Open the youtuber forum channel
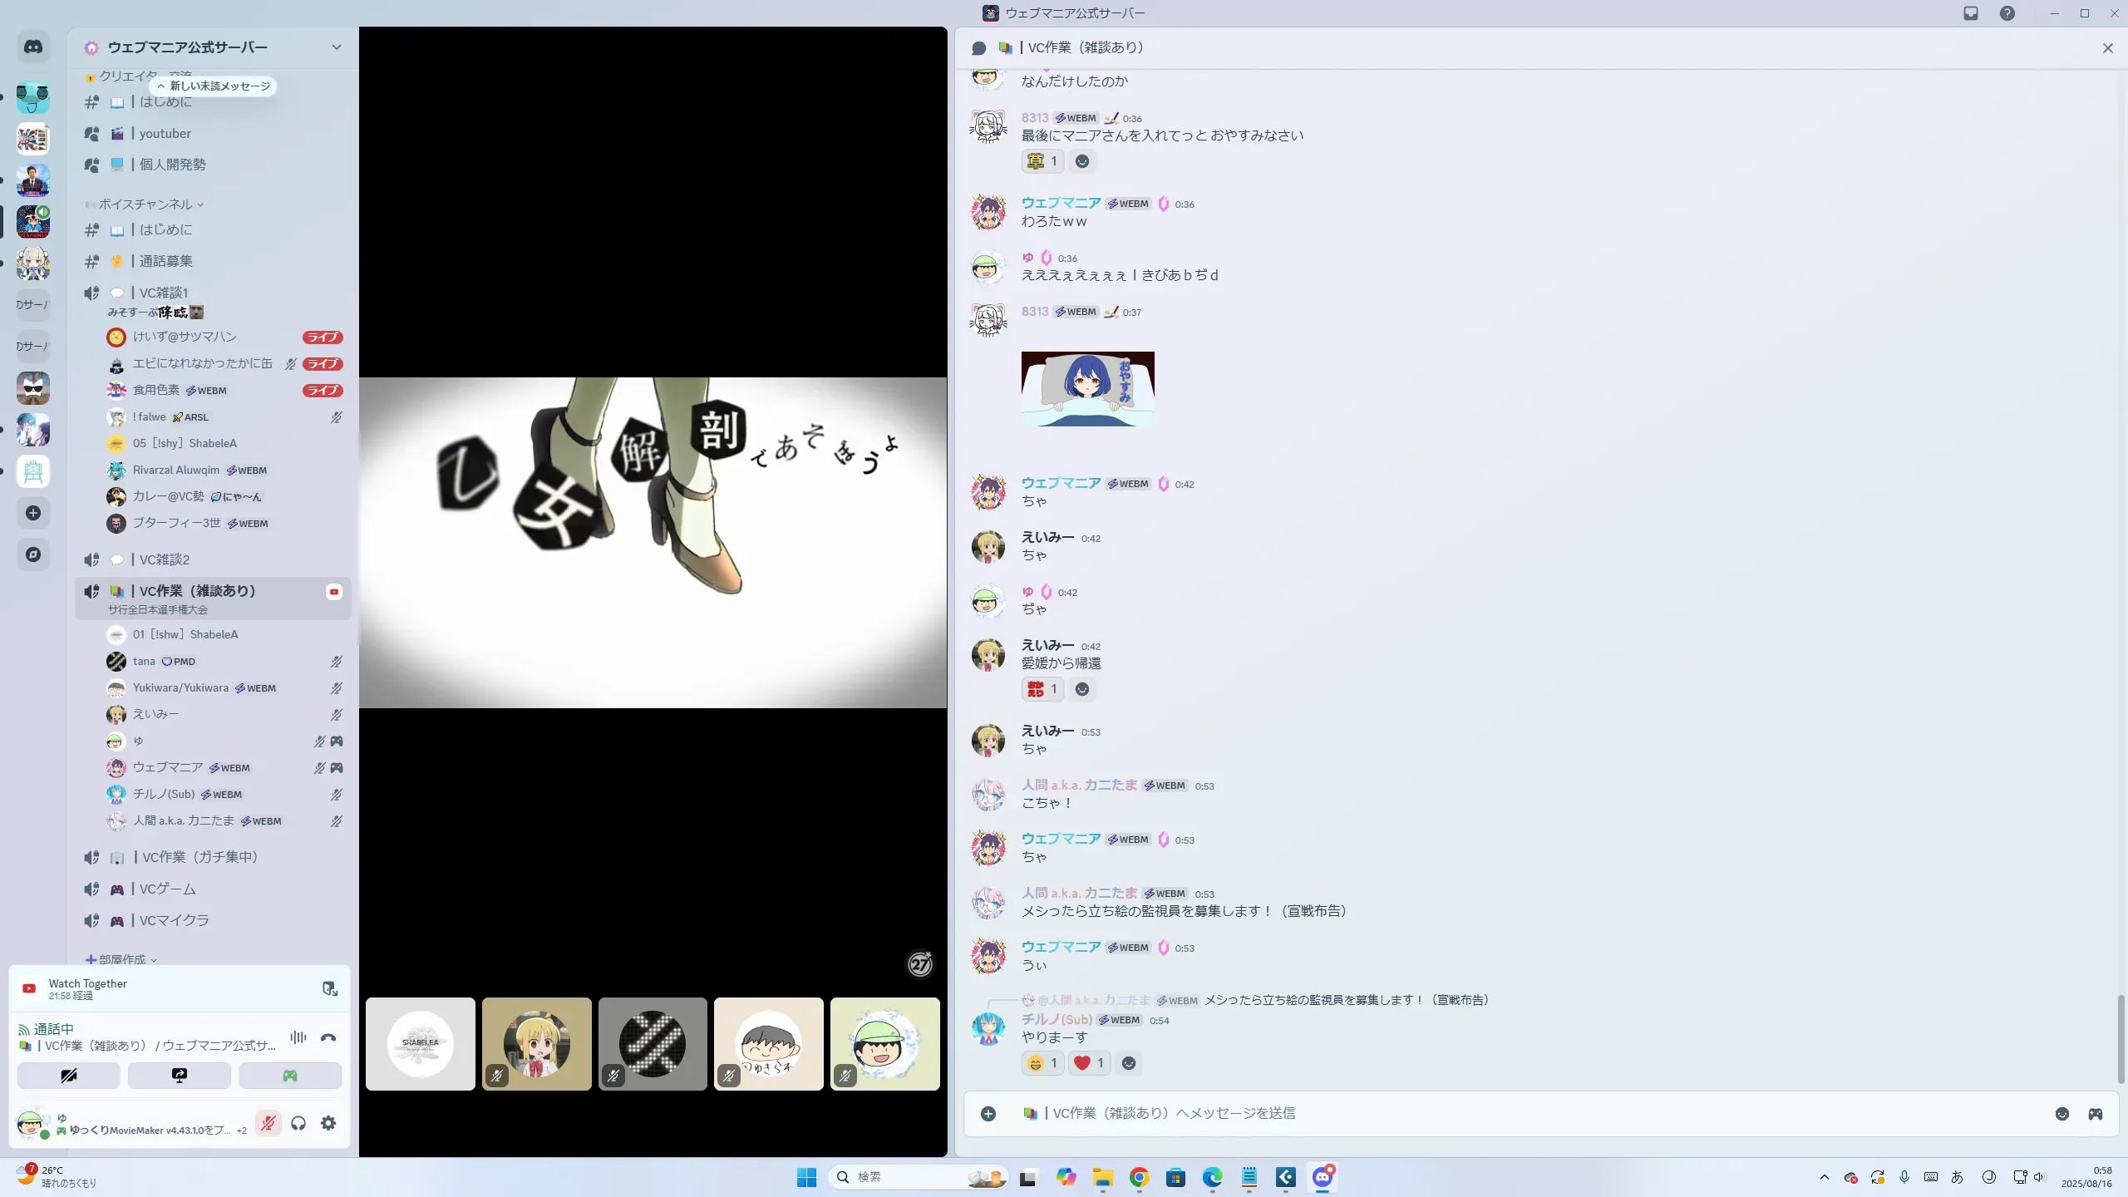This screenshot has width=2128, height=1197. (x=165, y=133)
